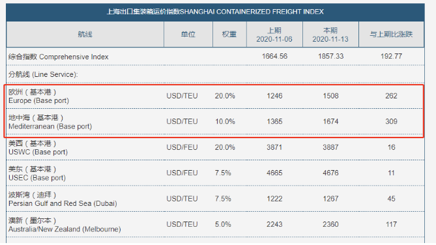Click the USWC USD/FEU unit cell
This screenshot has height=245, width=436.
click(182, 147)
